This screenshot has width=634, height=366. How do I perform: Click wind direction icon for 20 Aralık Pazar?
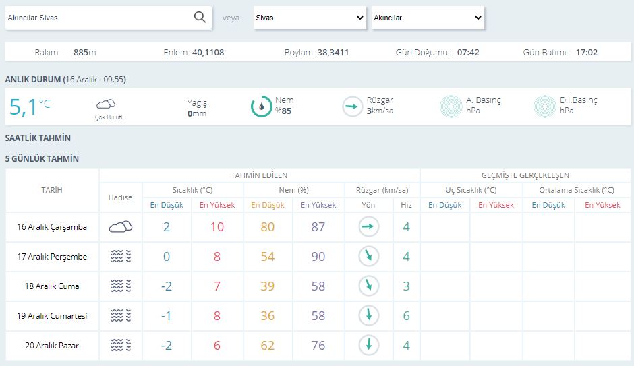[369, 345]
